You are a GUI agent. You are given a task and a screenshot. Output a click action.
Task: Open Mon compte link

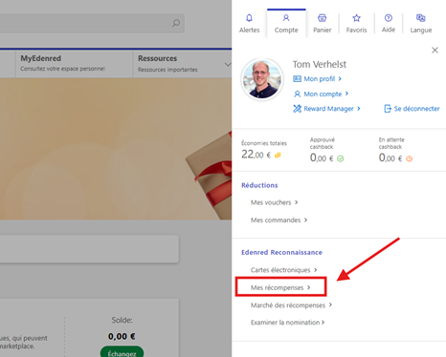point(323,94)
